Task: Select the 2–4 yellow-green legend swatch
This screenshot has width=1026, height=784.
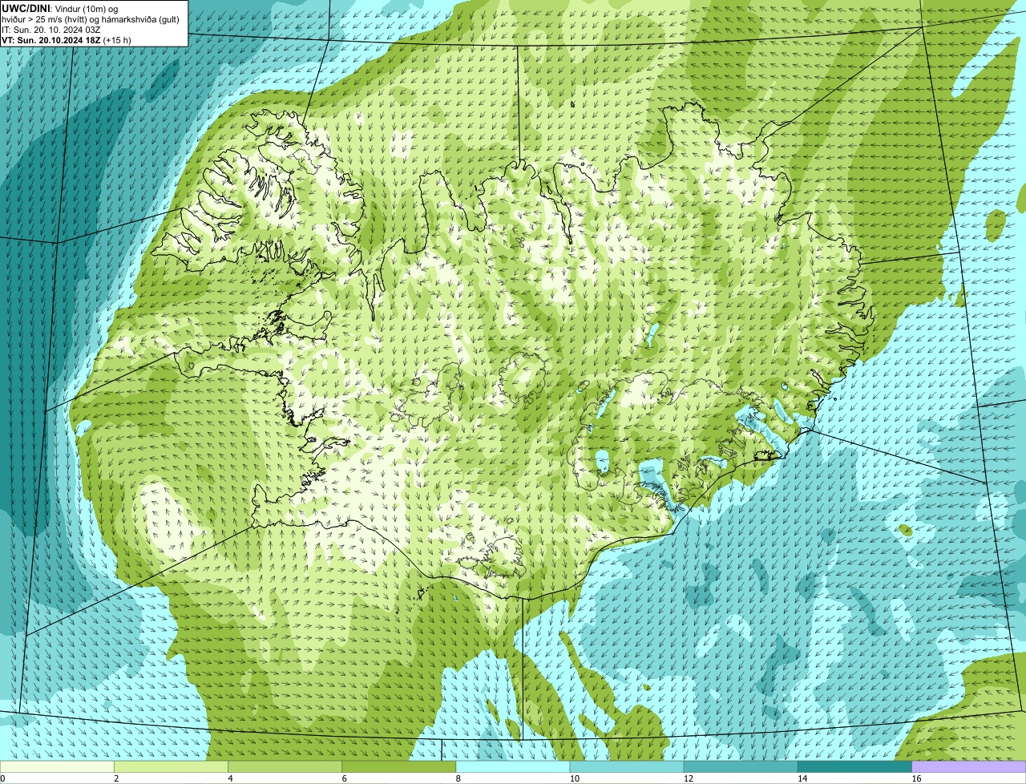Action: click(x=171, y=766)
